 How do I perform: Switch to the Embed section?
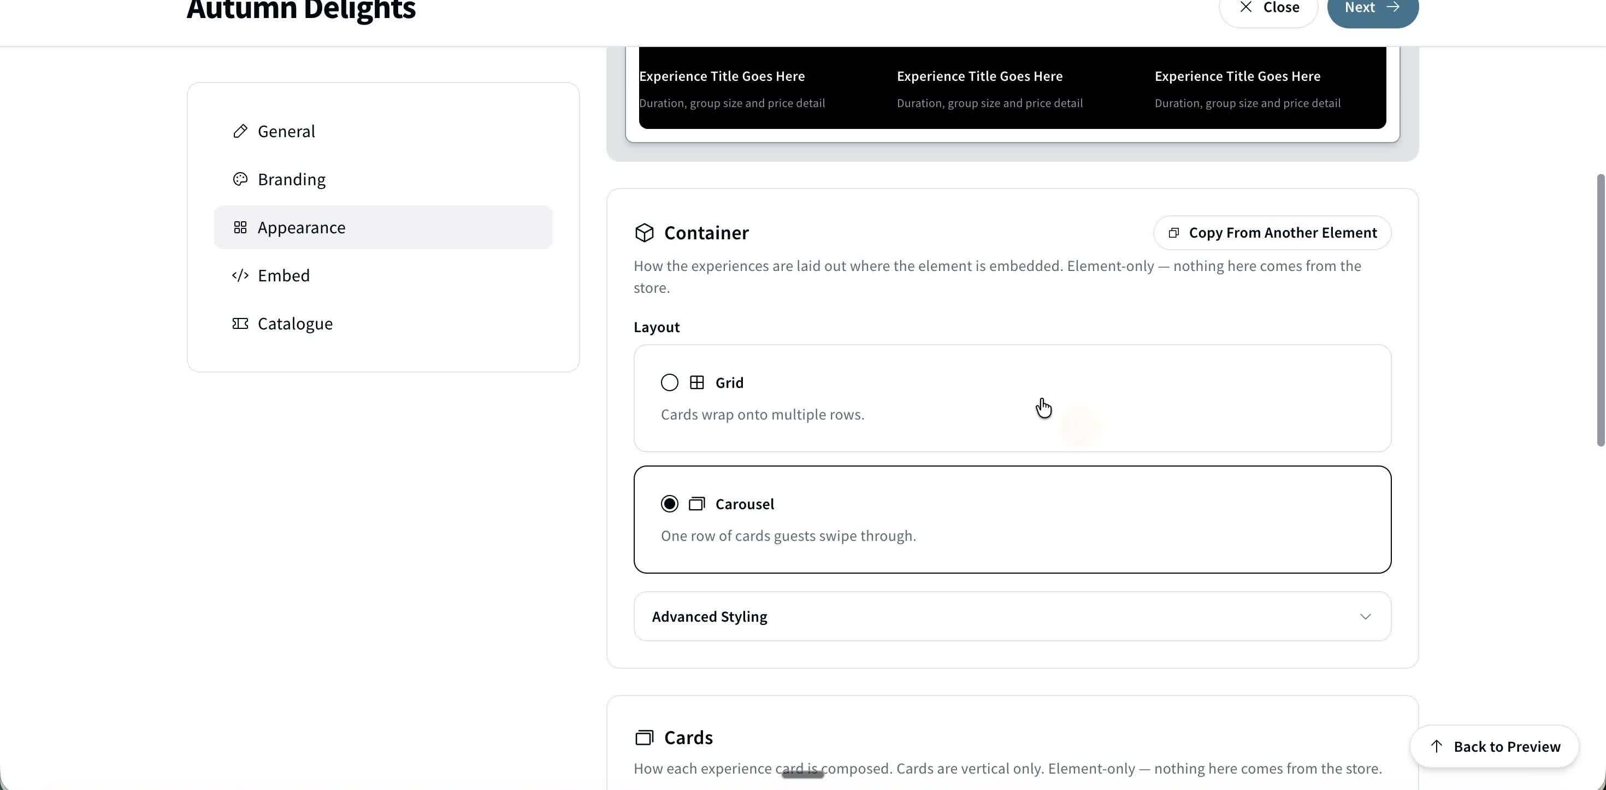[x=383, y=275]
